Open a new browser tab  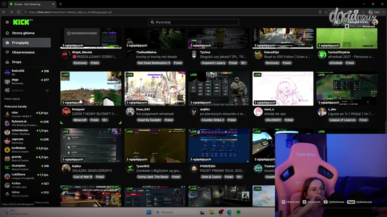60,4
